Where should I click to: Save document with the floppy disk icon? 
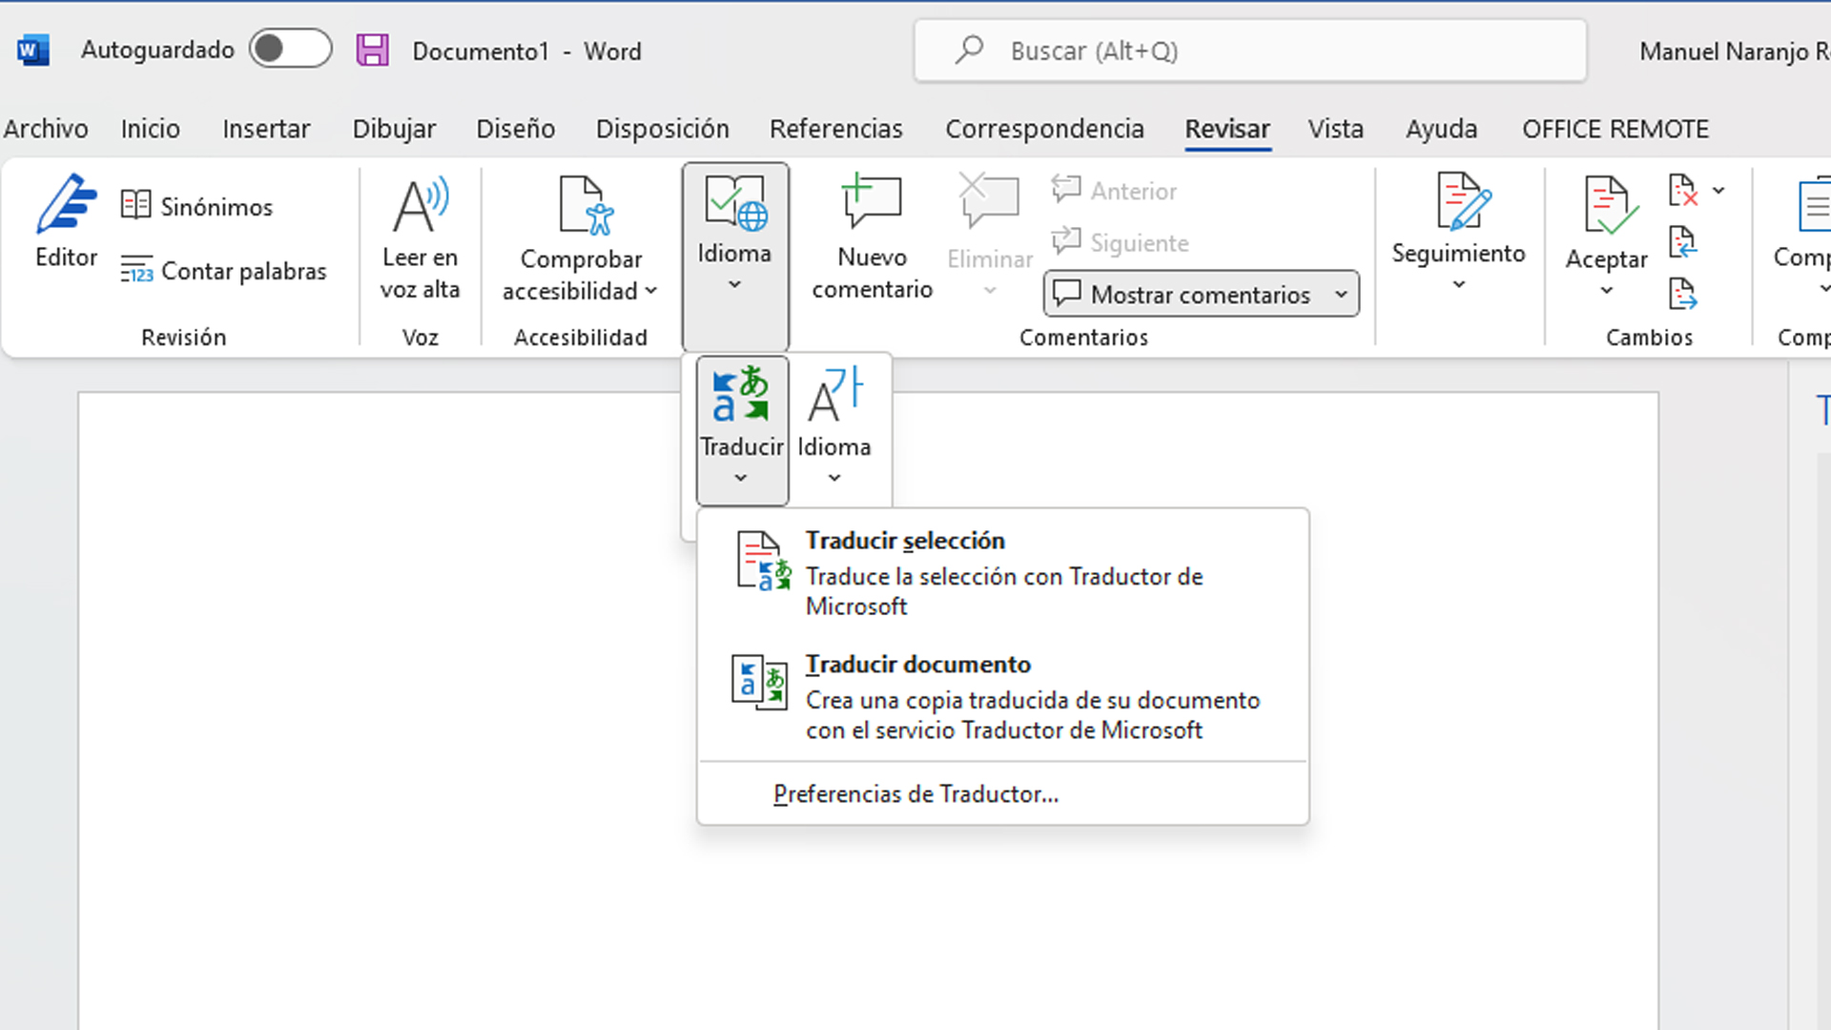[372, 50]
